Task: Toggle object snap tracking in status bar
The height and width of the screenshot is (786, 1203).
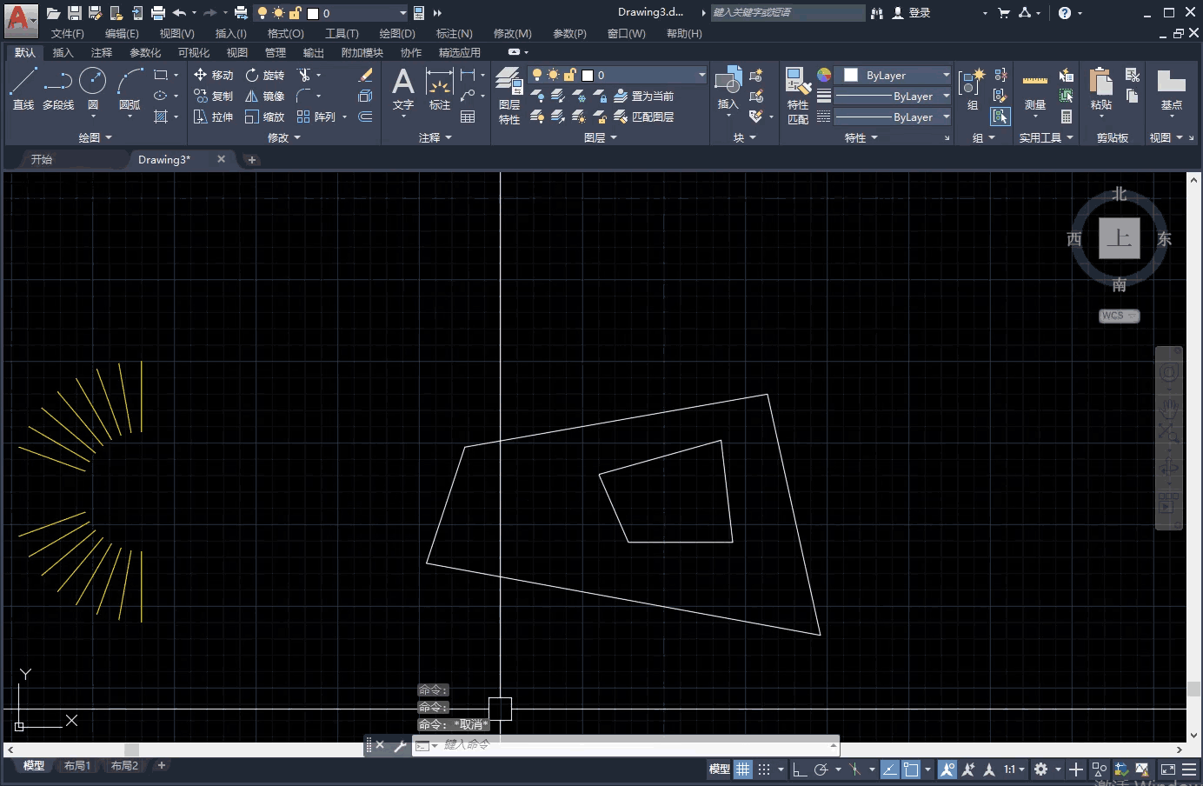Action: [x=890, y=769]
